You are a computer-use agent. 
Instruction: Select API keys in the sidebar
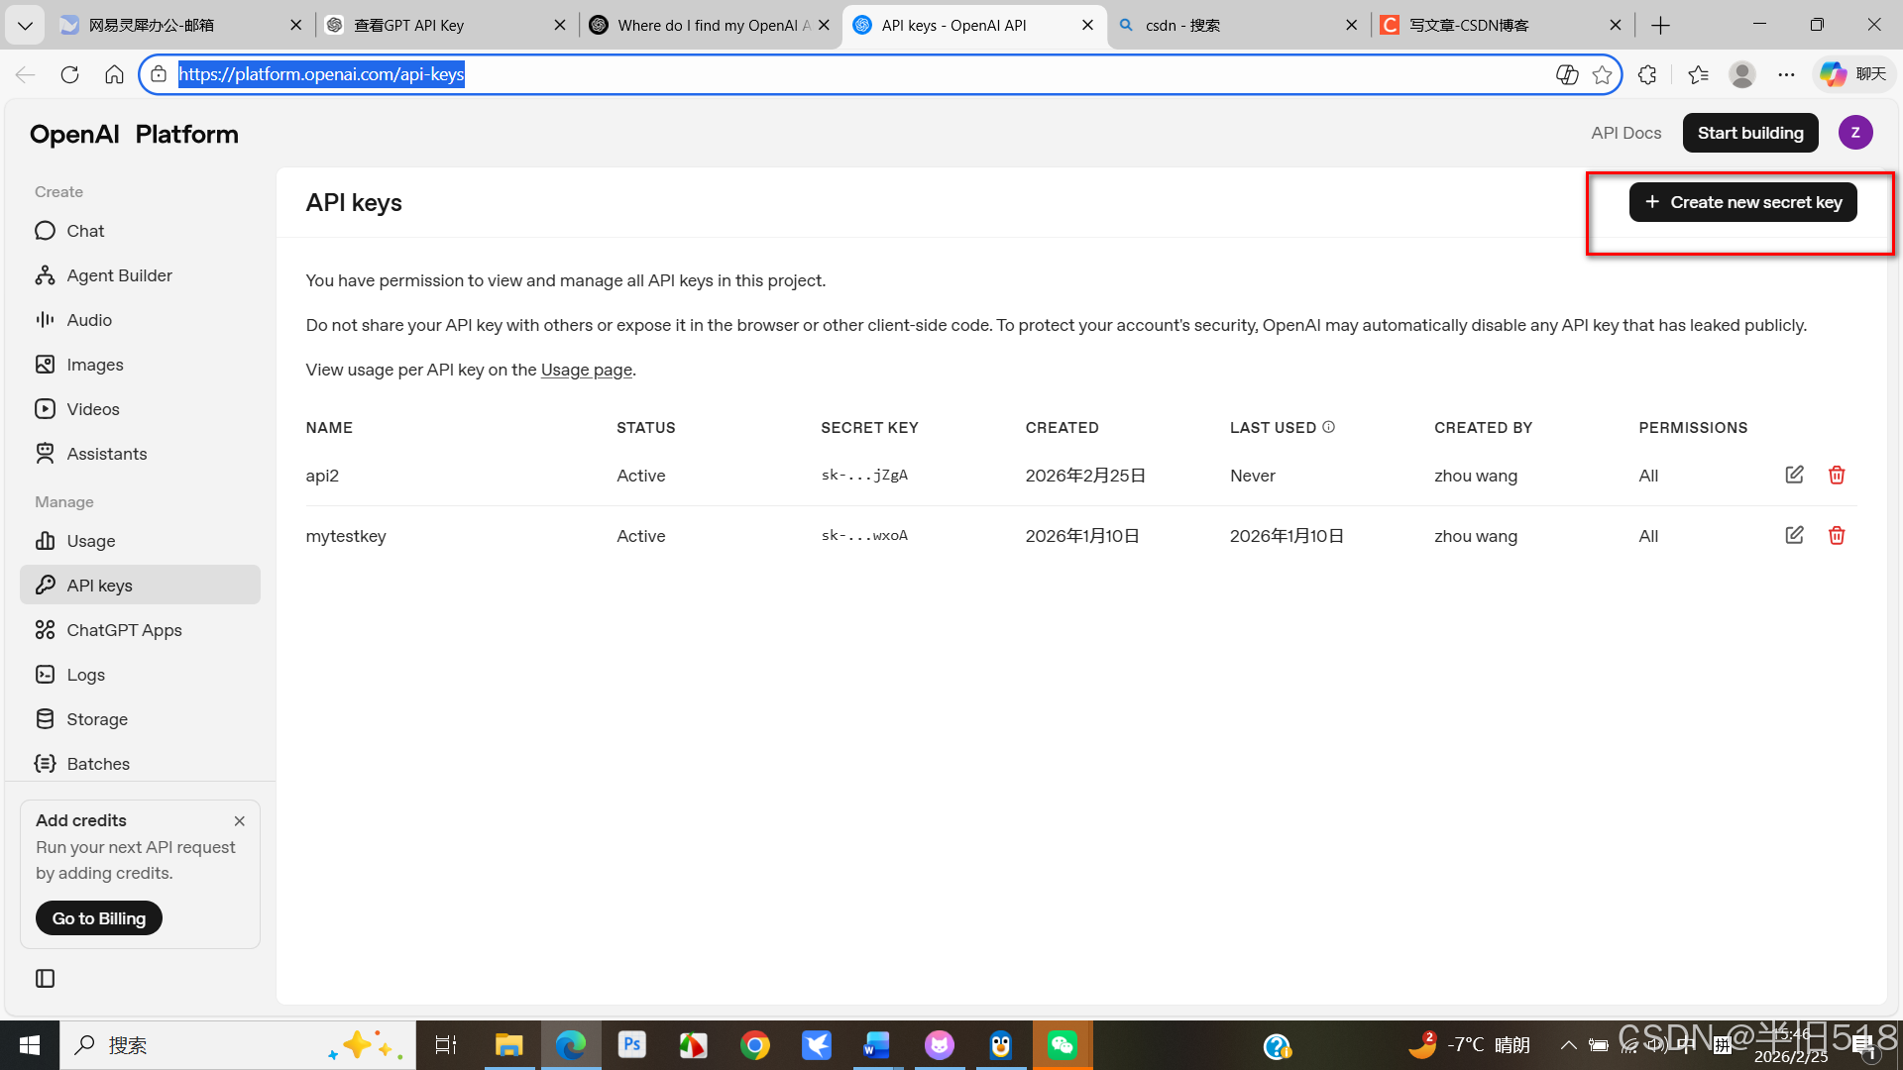click(x=140, y=586)
